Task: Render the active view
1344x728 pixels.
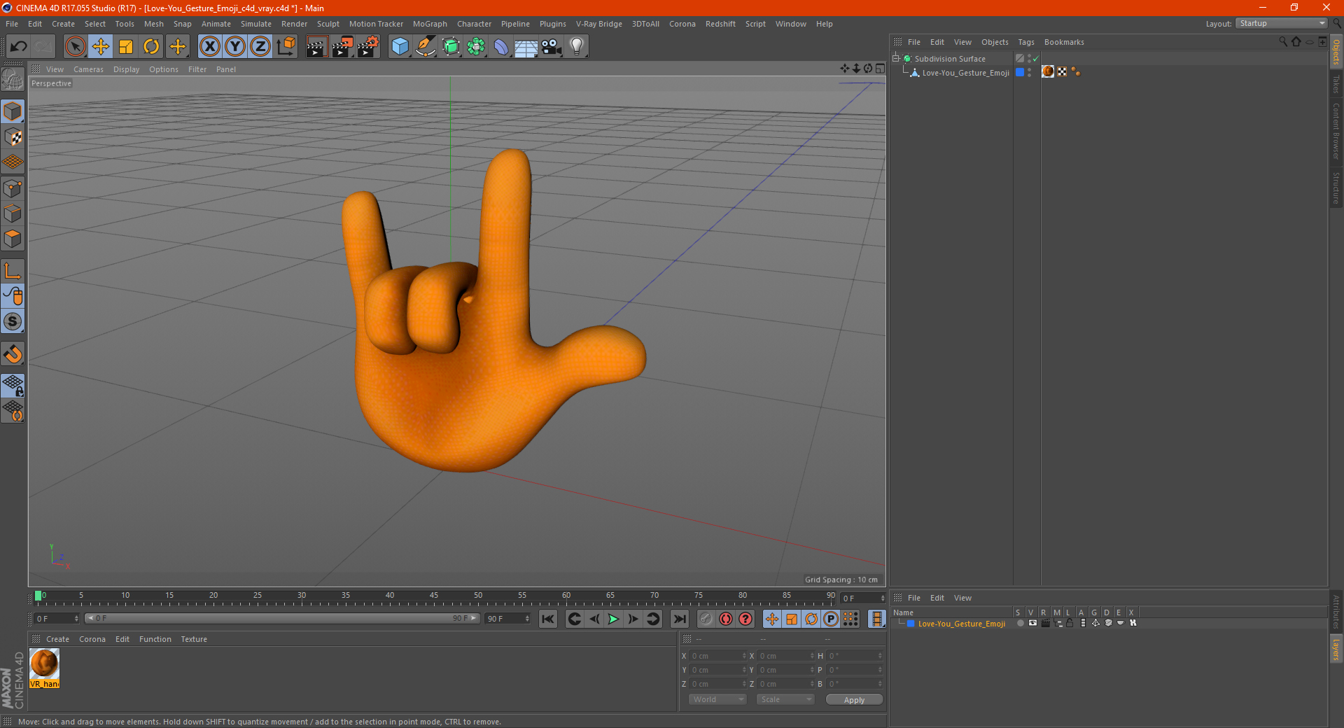Action: pos(316,47)
